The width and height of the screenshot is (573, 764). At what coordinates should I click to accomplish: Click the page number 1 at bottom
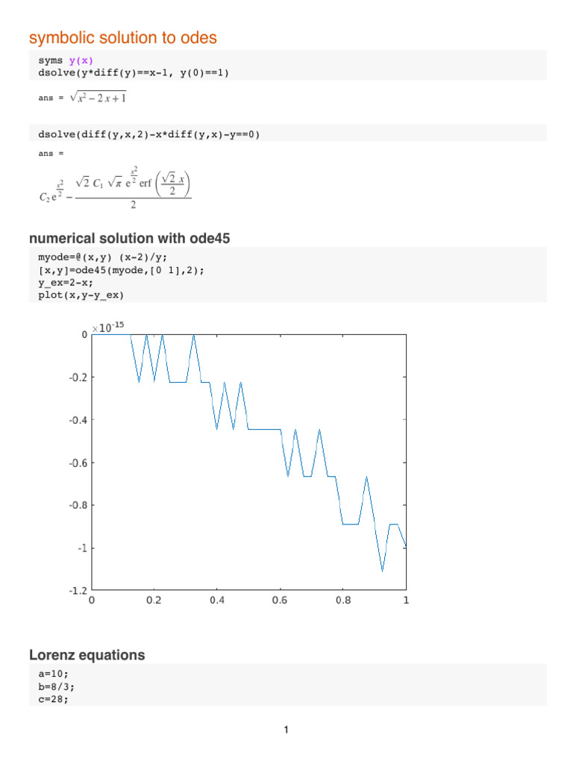point(286,730)
